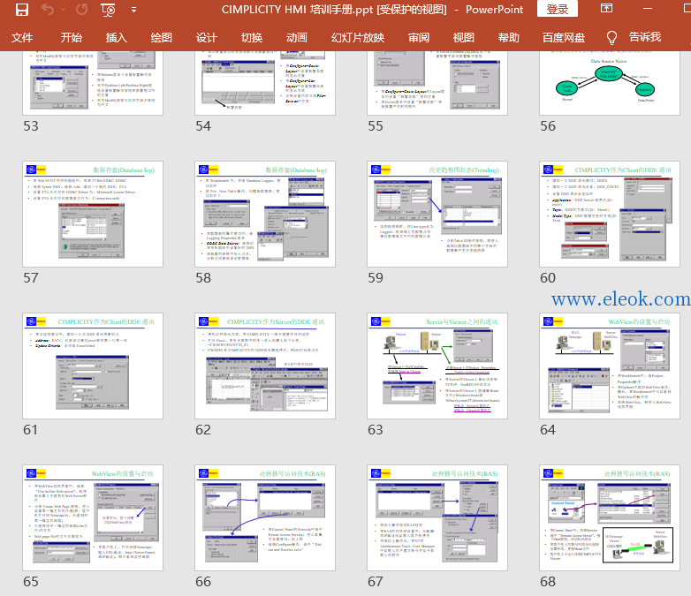
Task: Select slide 65 thumbnail
Action: pos(93,518)
